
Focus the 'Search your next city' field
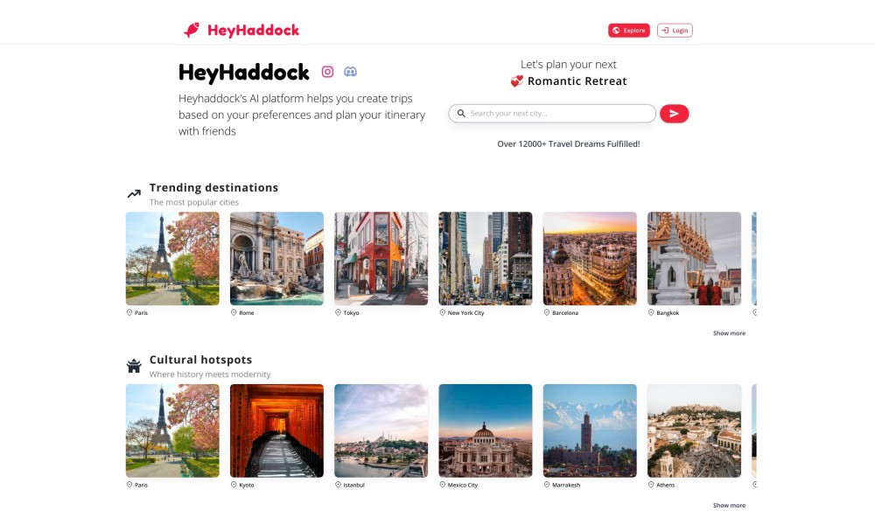tap(552, 113)
